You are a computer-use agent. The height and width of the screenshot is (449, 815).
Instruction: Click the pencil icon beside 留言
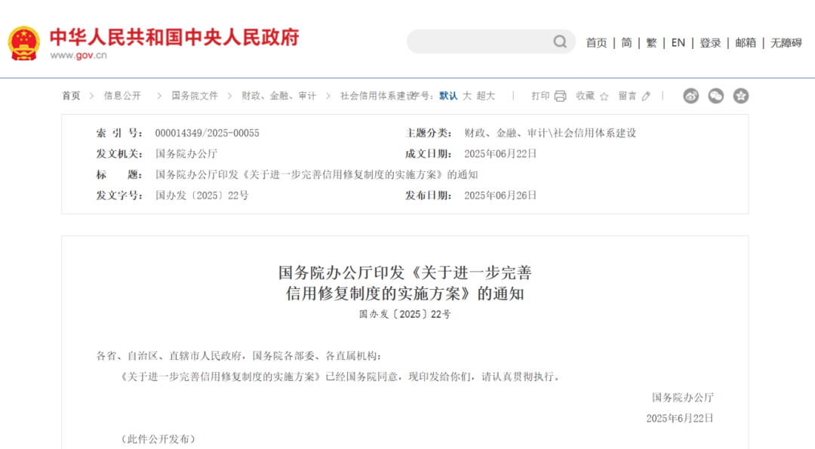pos(646,96)
